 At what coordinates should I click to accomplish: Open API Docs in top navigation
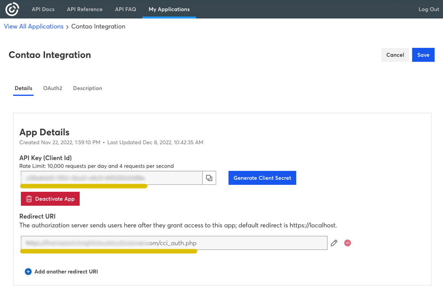(43, 9)
